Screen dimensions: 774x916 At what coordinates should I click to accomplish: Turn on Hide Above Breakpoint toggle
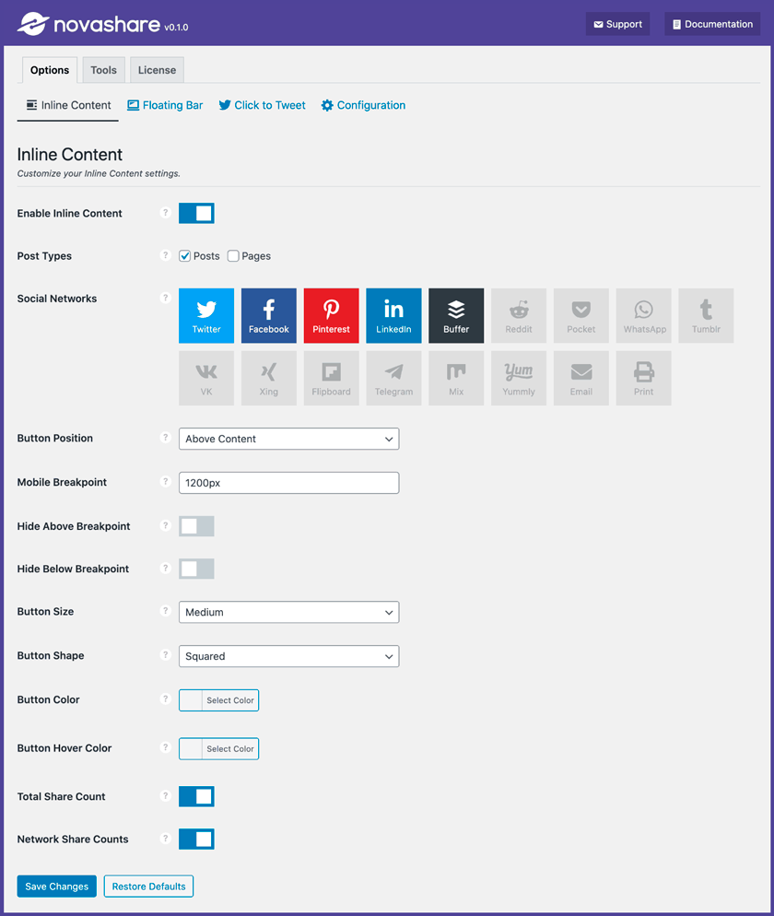(x=196, y=526)
